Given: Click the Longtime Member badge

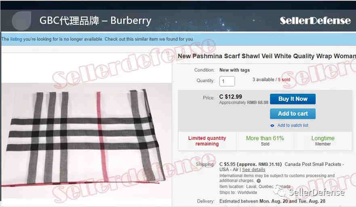Looking at the screenshot, I should [x=323, y=141].
